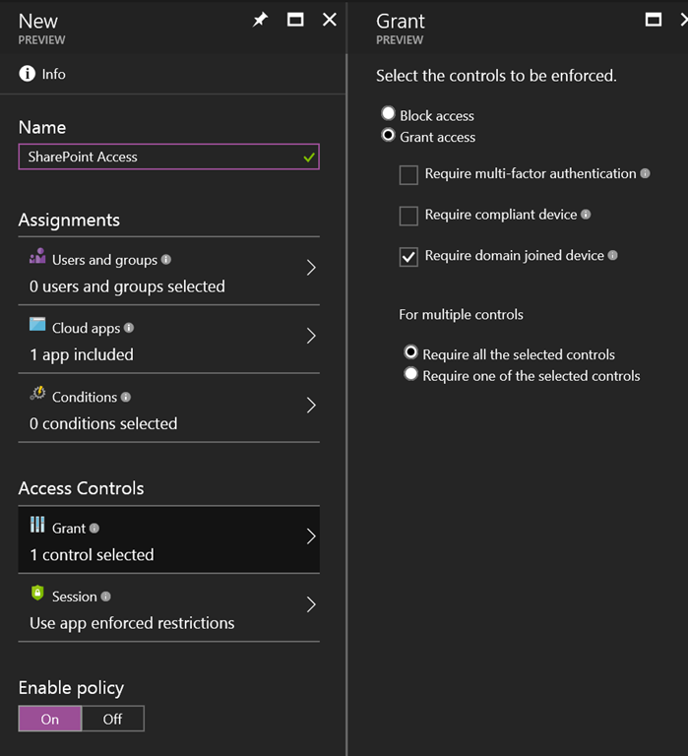Turn the Enable policy switch Off
Image resolution: width=688 pixels, height=756 pixels.
click(x=112, y=719)
